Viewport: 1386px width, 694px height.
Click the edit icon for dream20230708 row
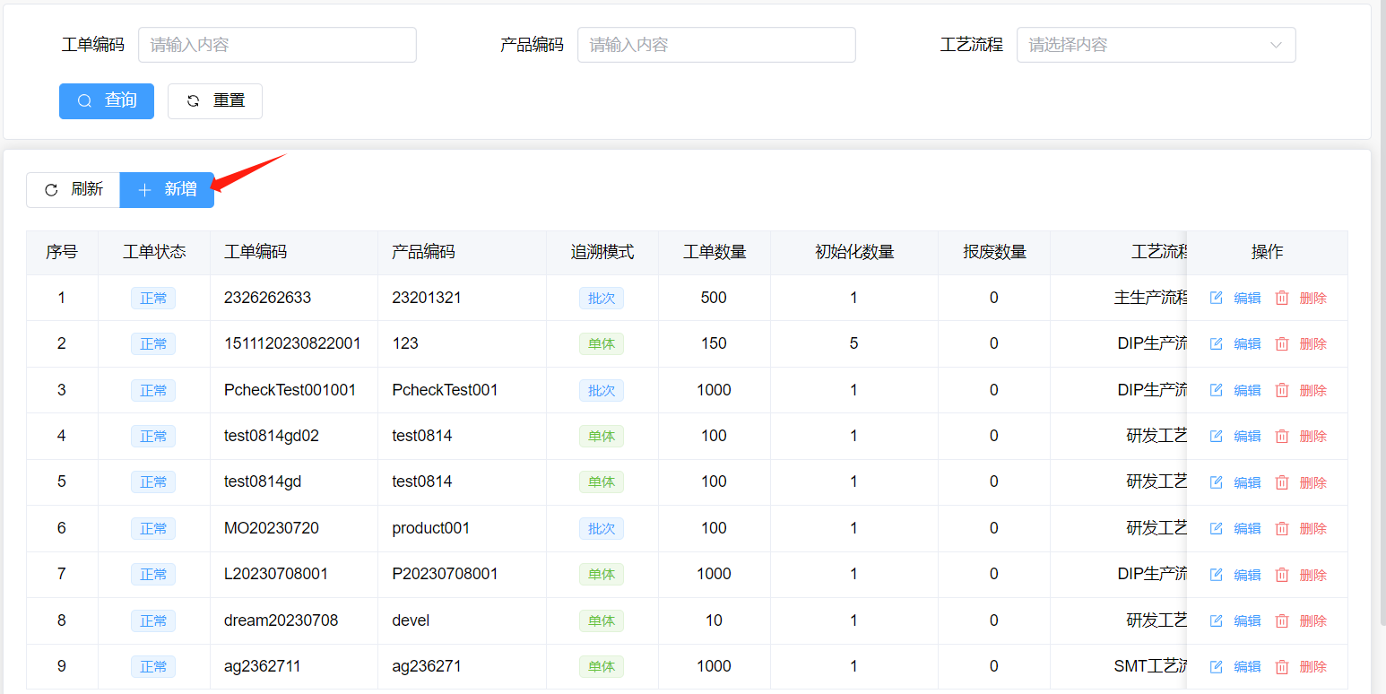tap(1216, 620)
